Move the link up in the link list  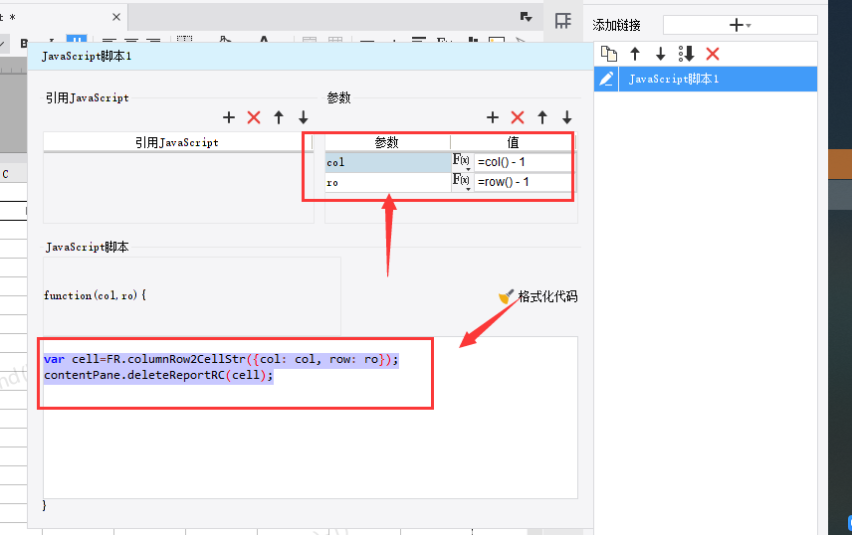click(x=635, y=54)
